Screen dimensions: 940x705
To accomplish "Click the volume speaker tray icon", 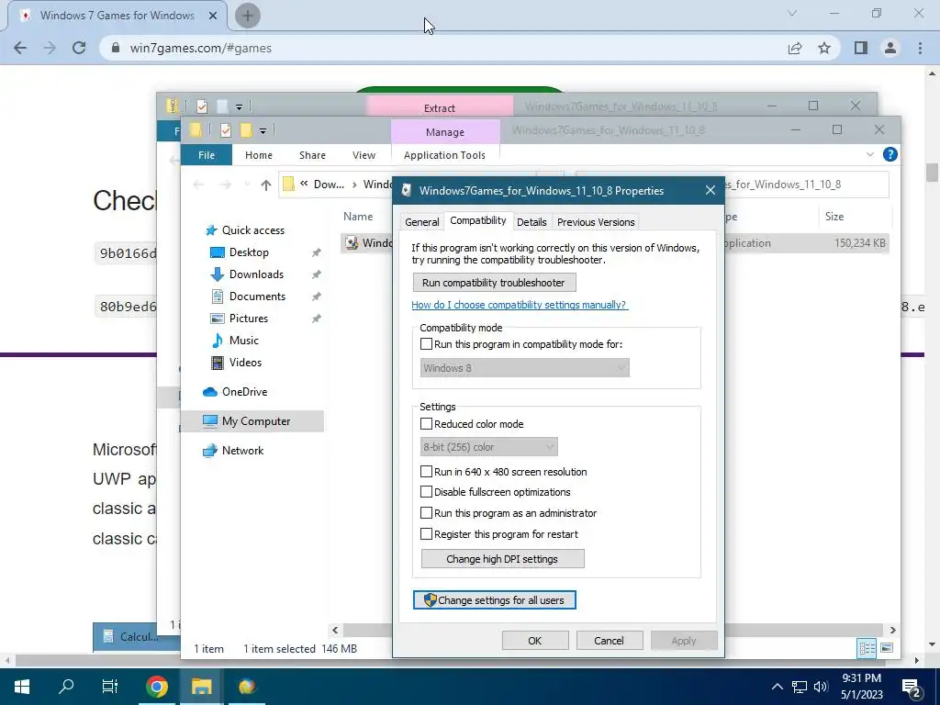I will click(x=821, y=687).
